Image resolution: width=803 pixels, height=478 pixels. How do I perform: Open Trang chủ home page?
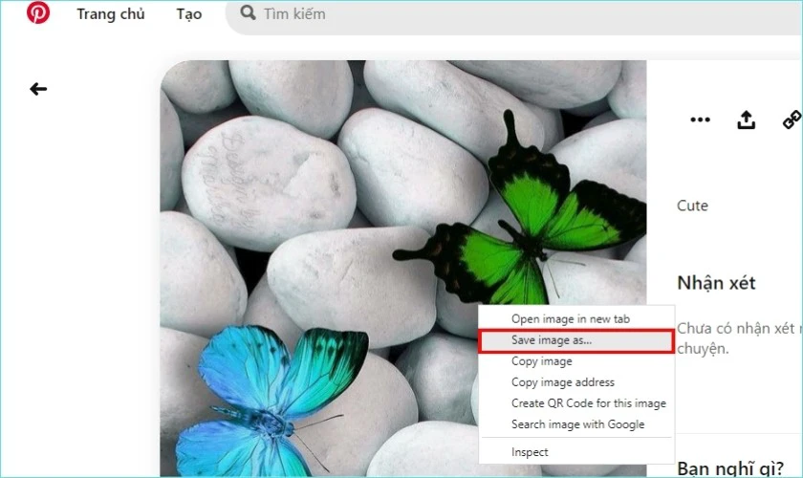(x=111, y=14)
